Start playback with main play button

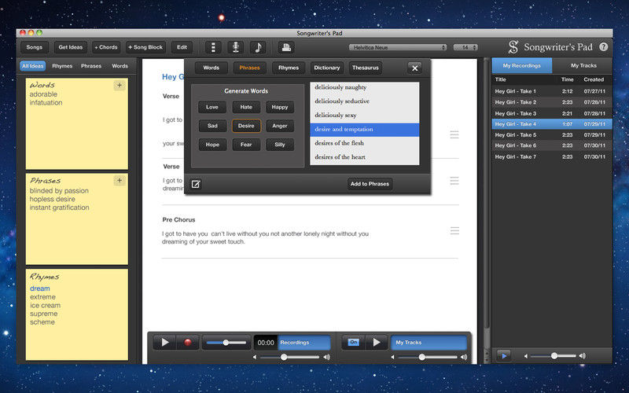coord(165,343)
